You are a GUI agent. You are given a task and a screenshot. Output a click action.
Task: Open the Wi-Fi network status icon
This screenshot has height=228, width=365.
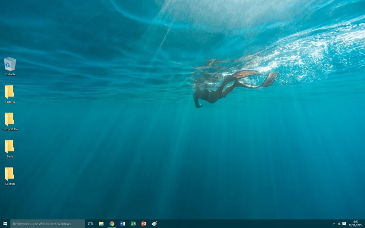click(x=339, y=224)
